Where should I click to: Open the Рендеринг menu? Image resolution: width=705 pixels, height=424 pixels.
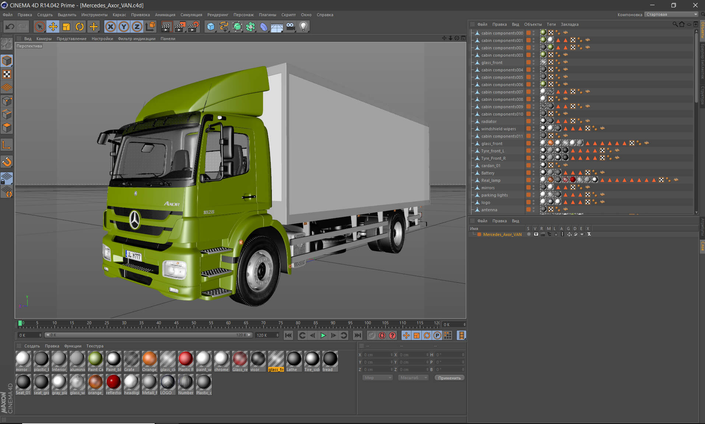(218, 15)
